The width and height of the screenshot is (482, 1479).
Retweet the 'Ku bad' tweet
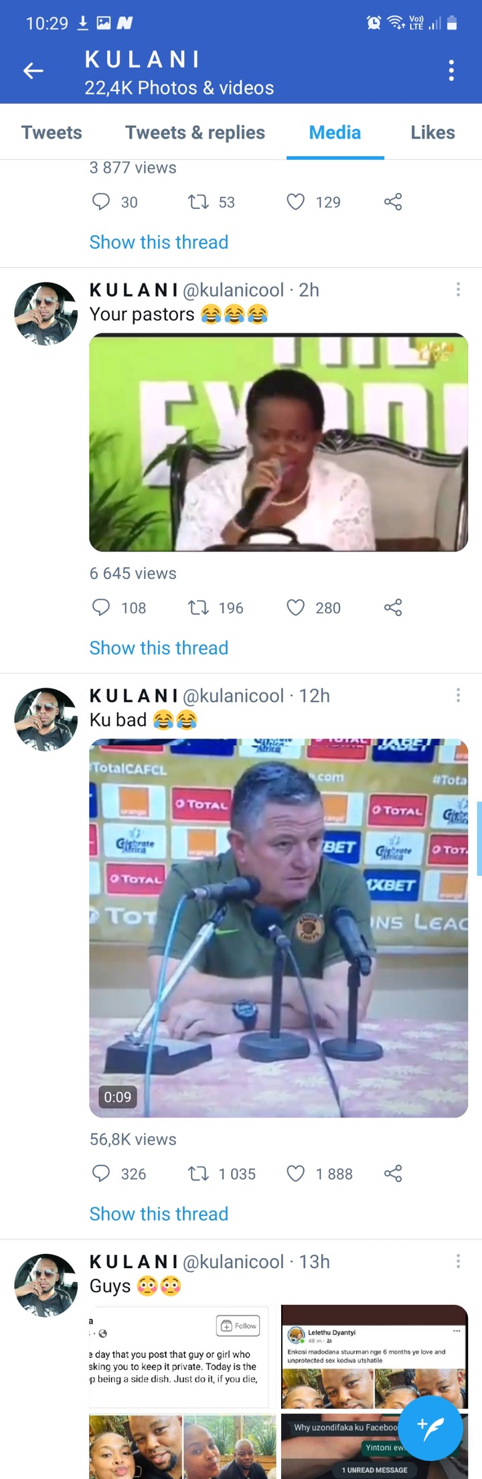198,1173
